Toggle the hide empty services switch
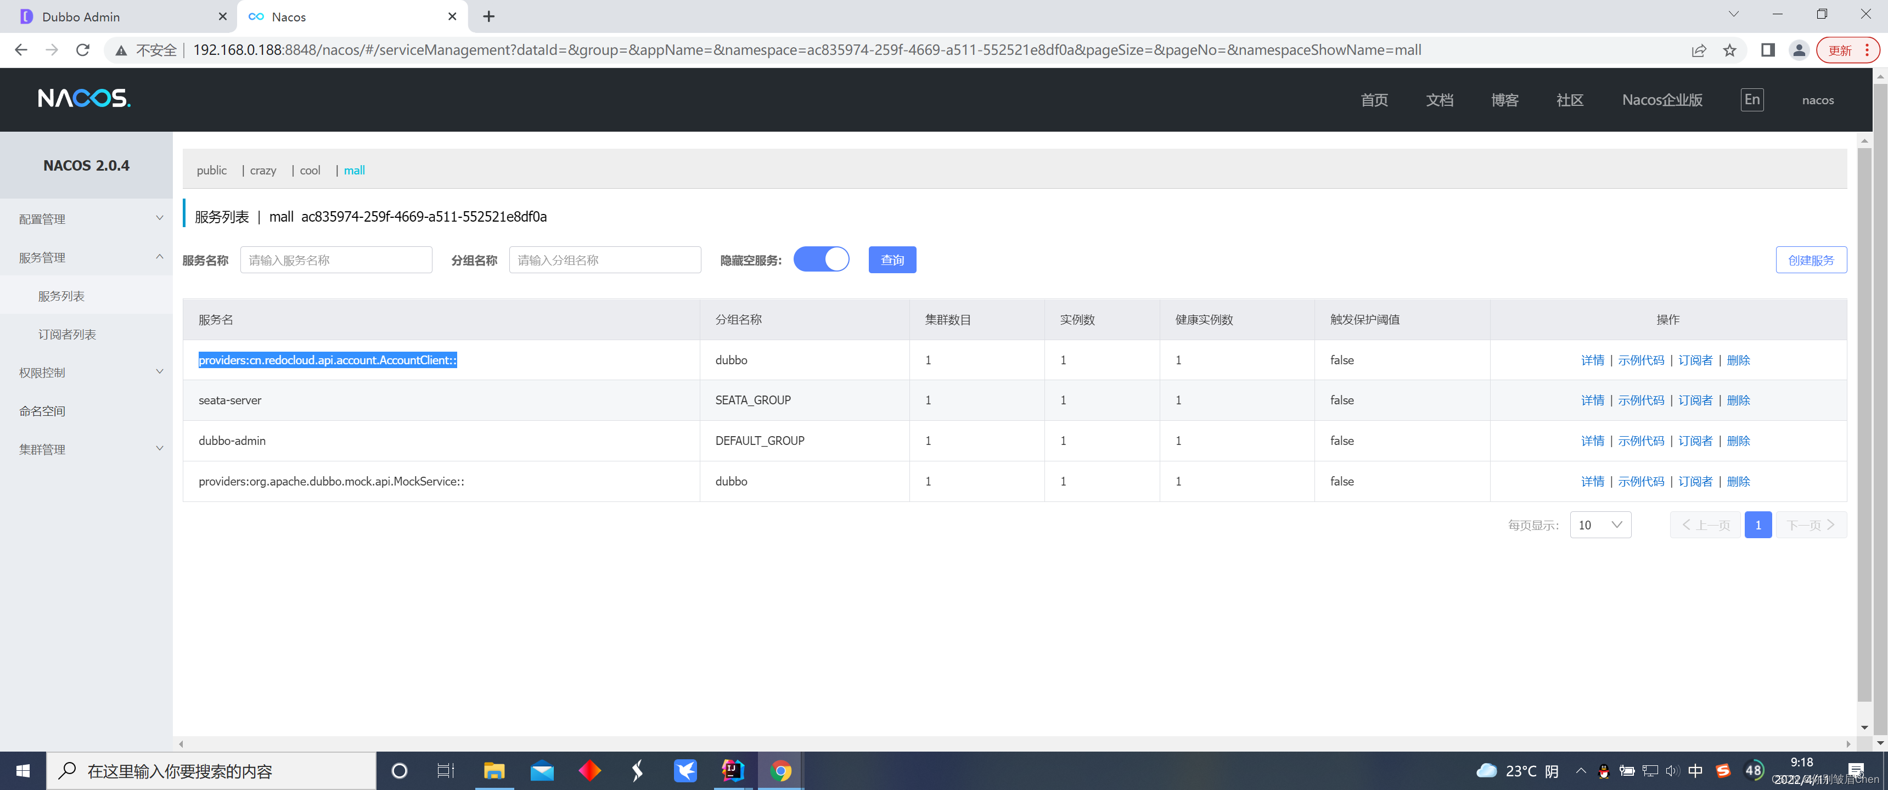1888x790 pixels. [821, 259]
